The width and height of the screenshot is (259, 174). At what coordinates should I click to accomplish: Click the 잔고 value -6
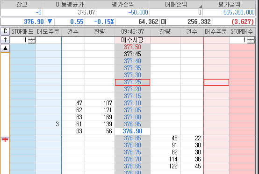[x=39, y=12]
